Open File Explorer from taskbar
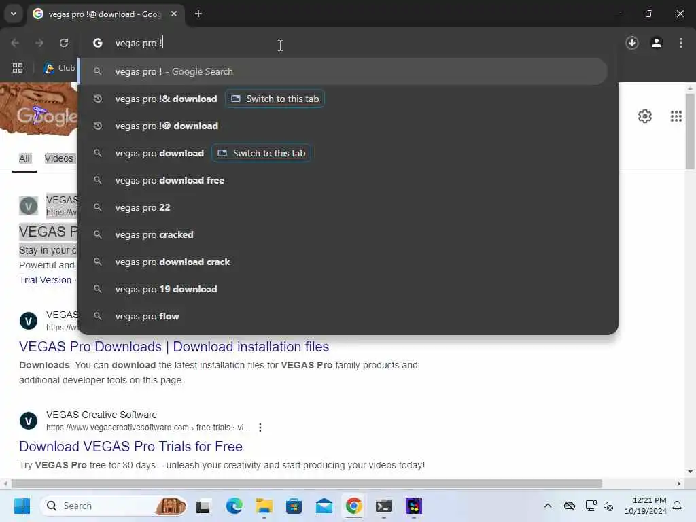The image size is (696, 522). point(264,506)
